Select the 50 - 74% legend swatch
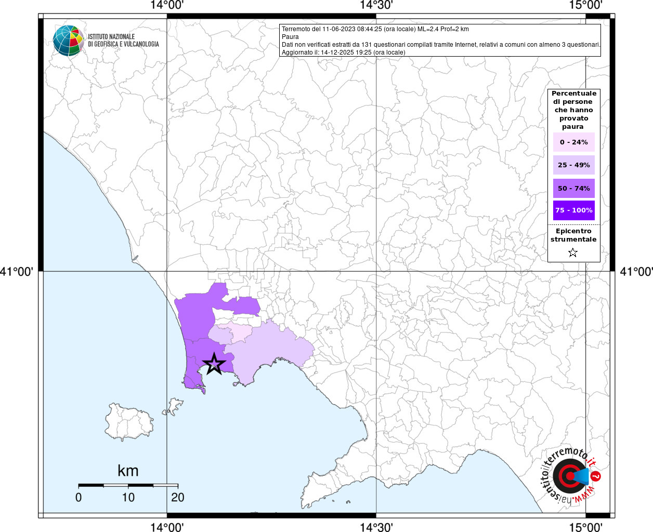653x532 pixels. coord(573,188)
